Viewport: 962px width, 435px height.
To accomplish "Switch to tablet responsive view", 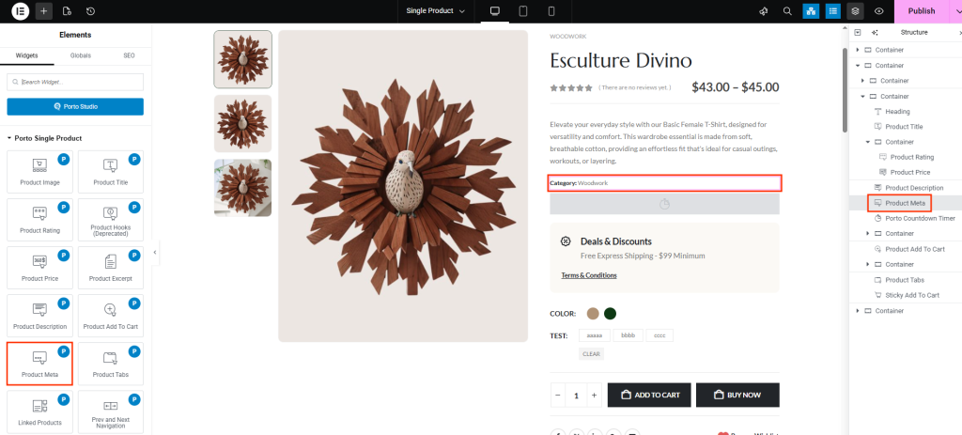I will pyautogui.click(x=523, y=11).
